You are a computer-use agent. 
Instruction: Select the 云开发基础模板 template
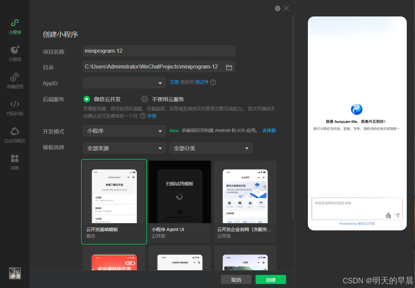tap(114, 202)
